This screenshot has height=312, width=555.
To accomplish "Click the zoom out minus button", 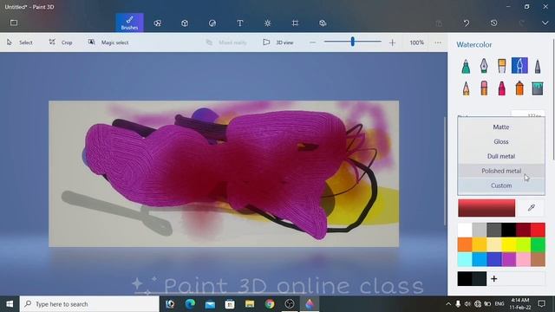I will coord(312,42).
